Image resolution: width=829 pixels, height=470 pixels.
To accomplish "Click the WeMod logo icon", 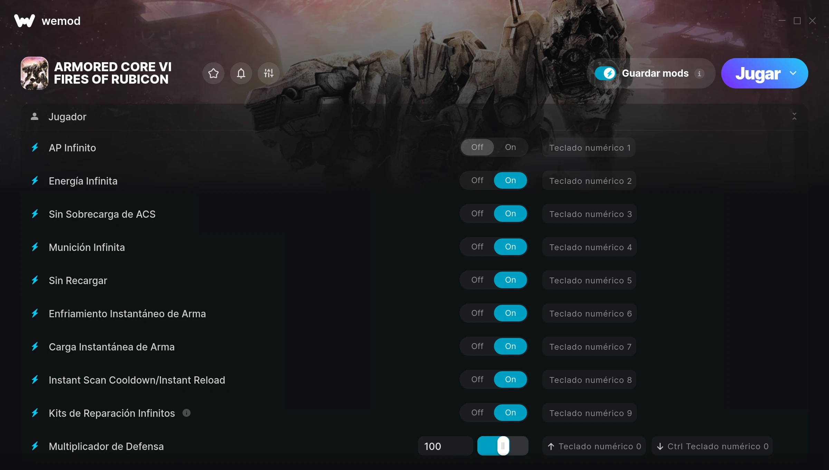I will (x=25, y=21).
